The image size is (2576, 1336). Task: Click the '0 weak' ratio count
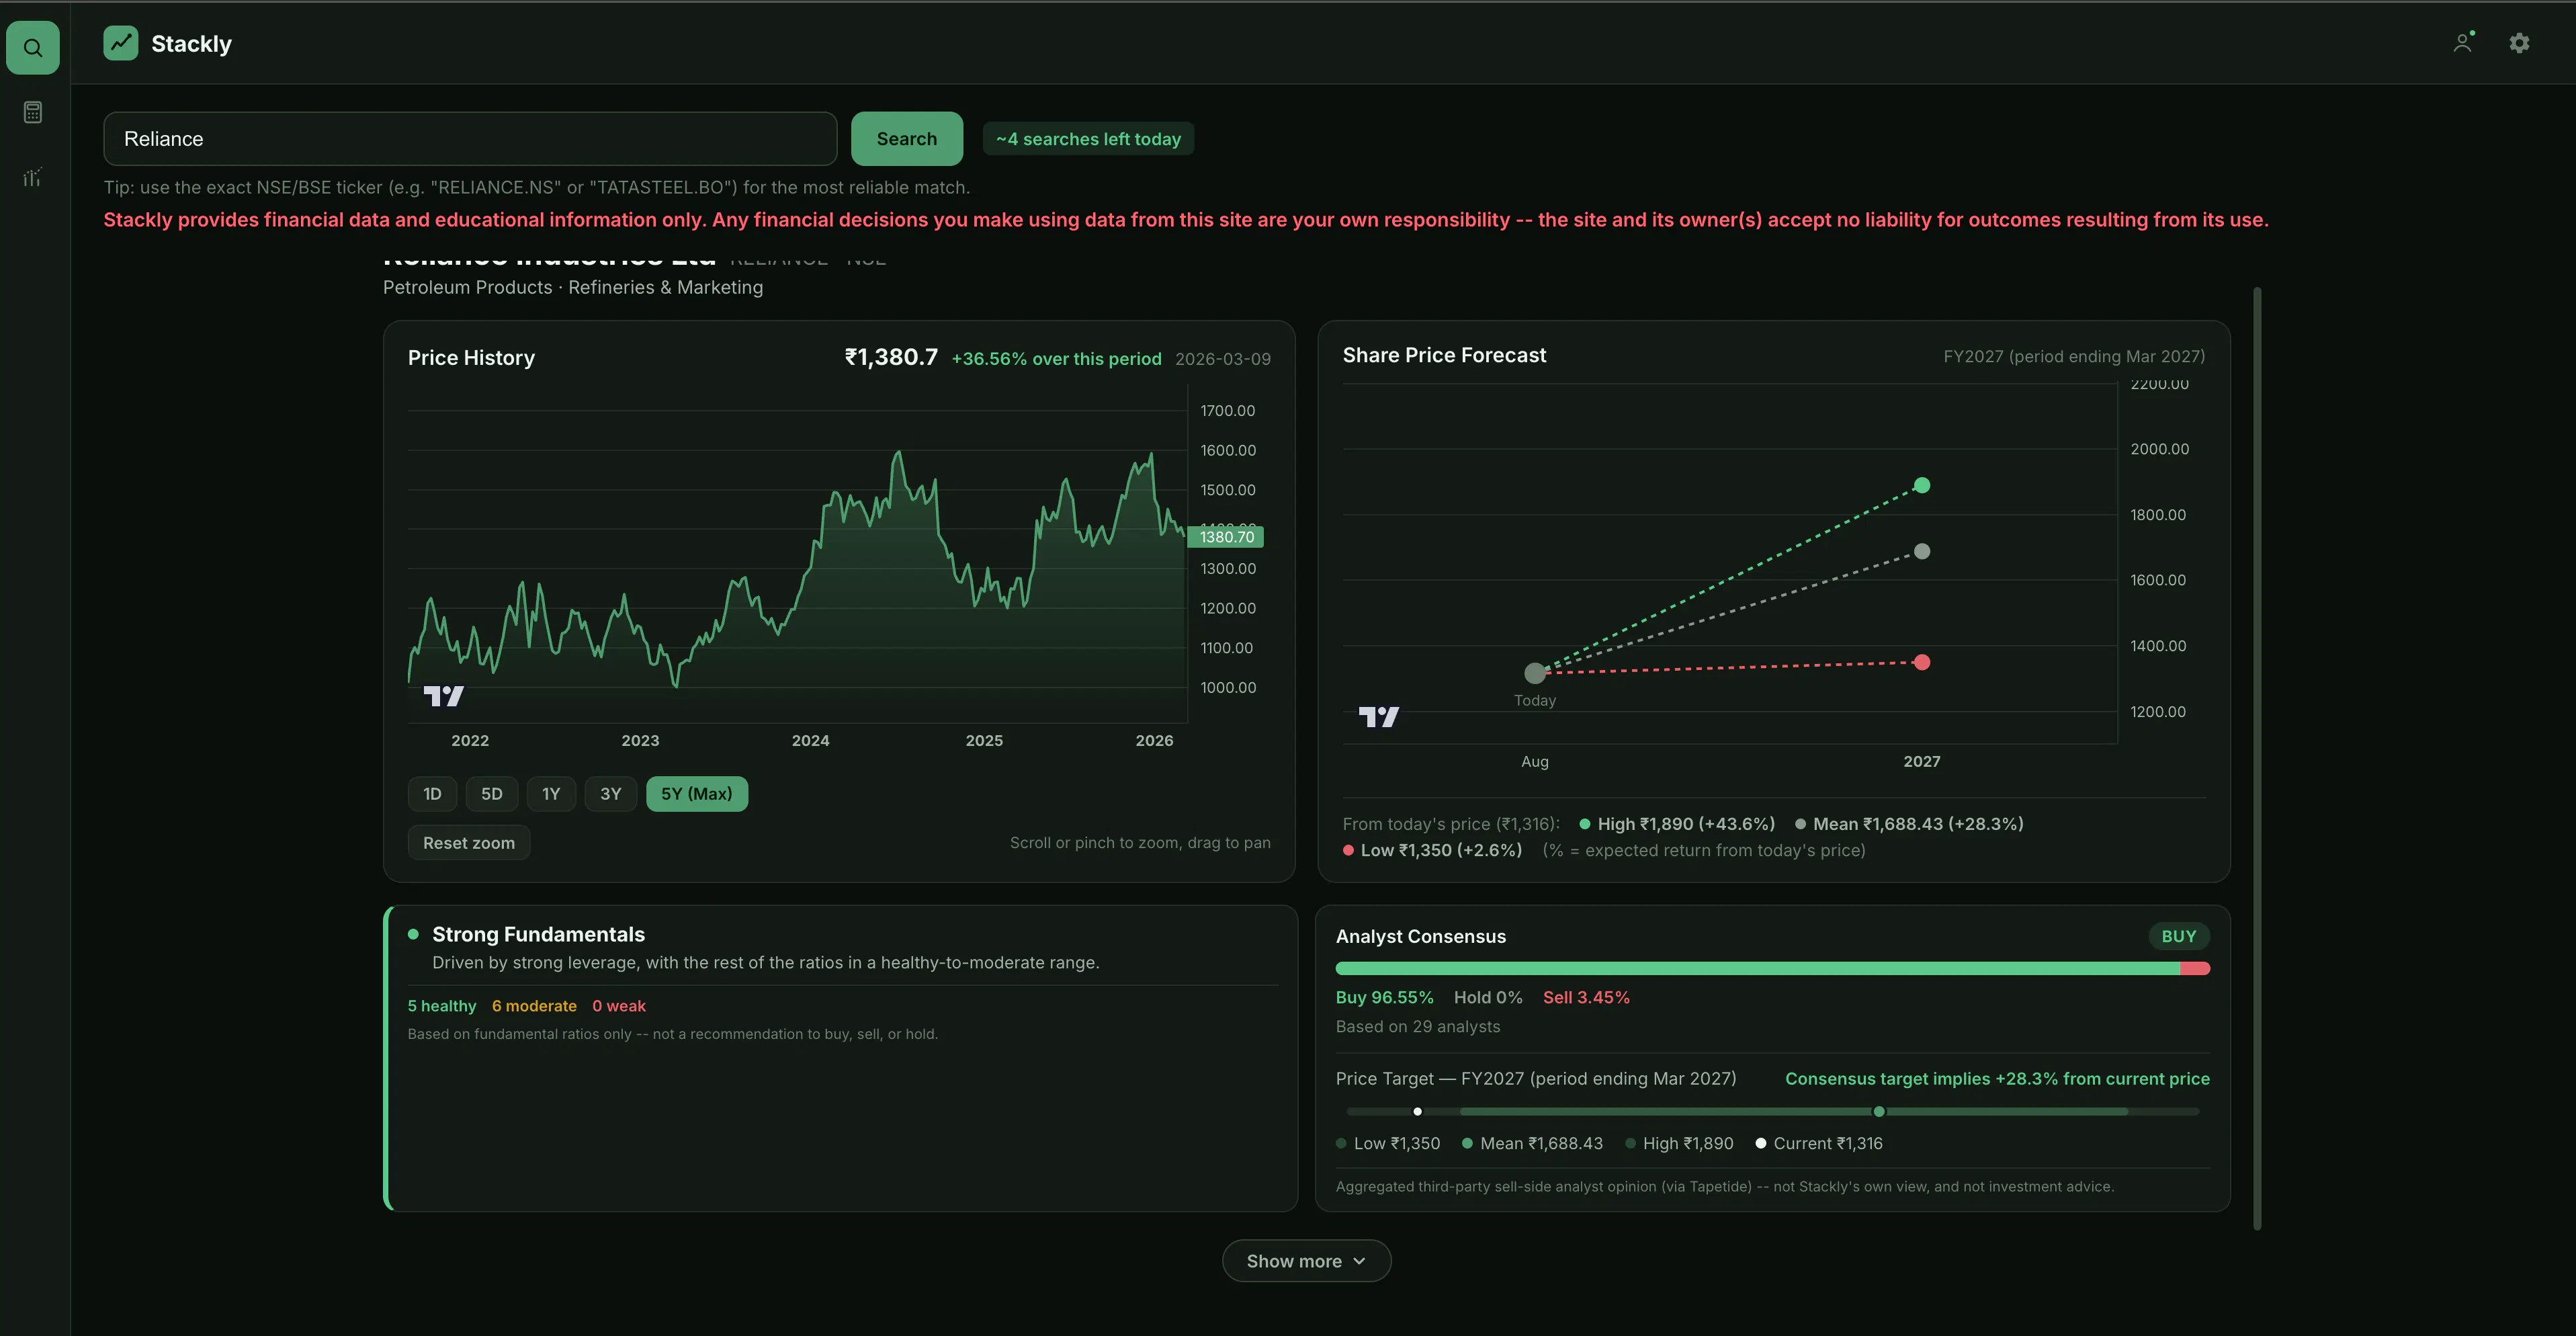pyautogui.click(x=619, y=1006)
